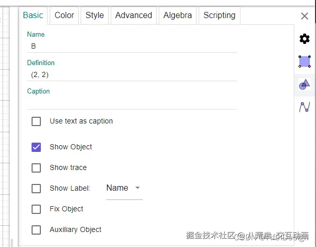Uncheck the Show Object checkbox
316x247 pixels.
tap(36, 147)
